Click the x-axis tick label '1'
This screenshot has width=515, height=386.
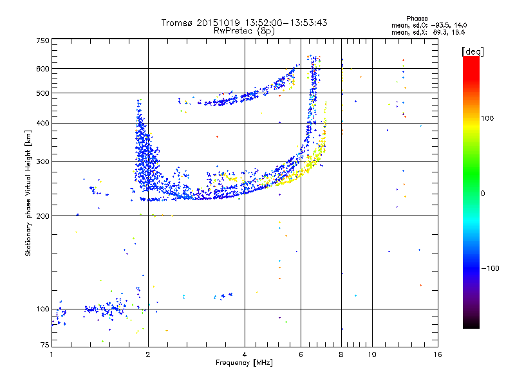(51, 354)
